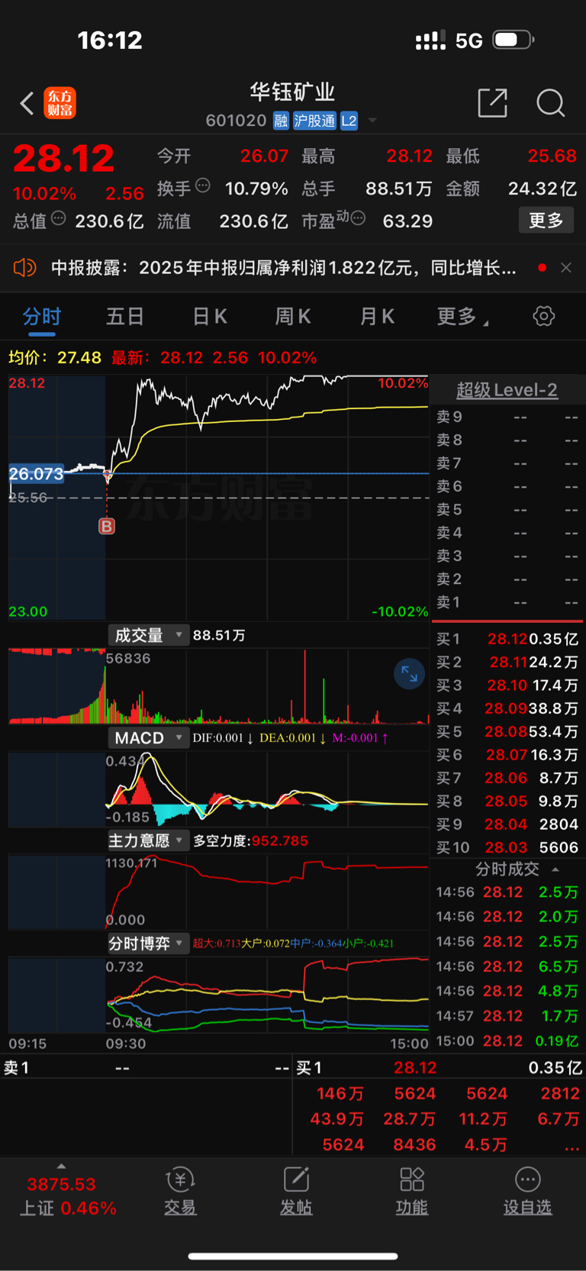The width and height of the screenshot is (586, 1271).
Task: Select the 买1 28.12 order row
Action: [507, 639]
